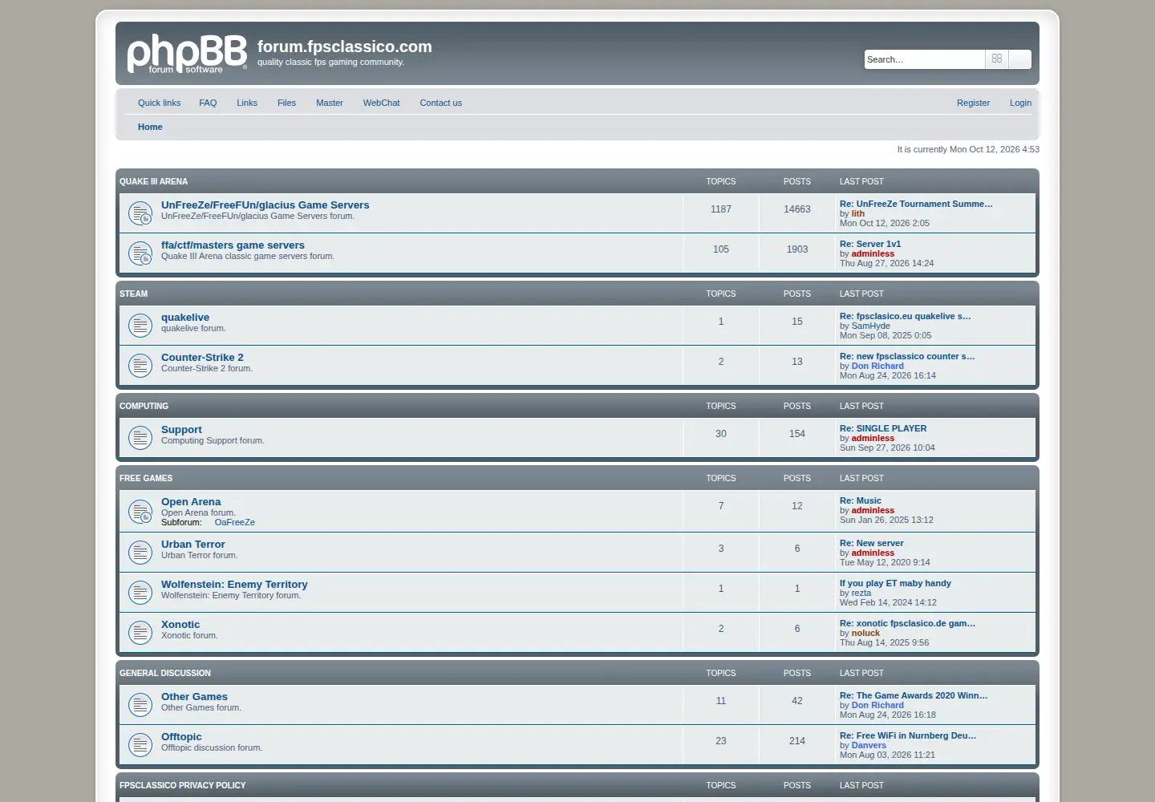This screenshot has height=802, width=1155.
Task: Open the Links menu item
Action: tap(247, 103)
